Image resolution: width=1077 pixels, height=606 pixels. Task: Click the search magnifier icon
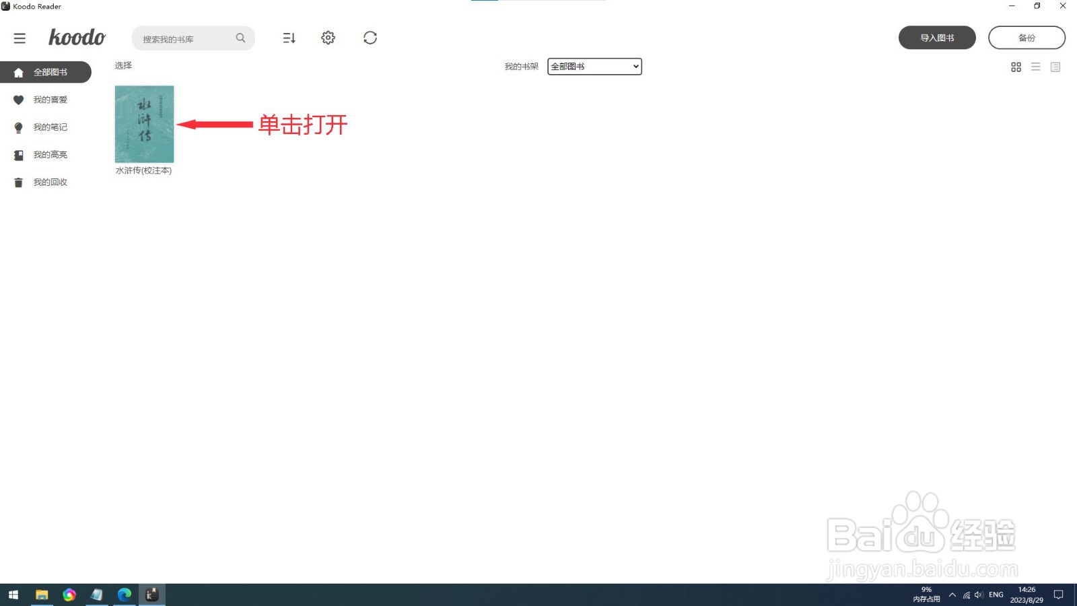[x=240, y=38]
